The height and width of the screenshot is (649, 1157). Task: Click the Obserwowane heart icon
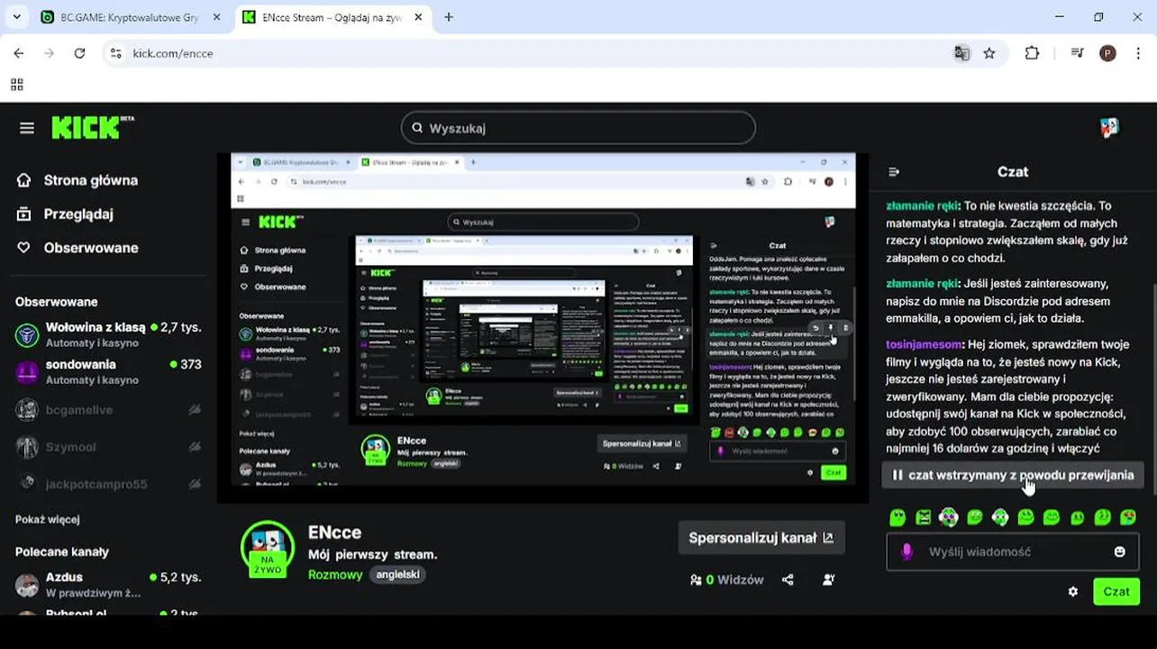click(x=24, y=247)
